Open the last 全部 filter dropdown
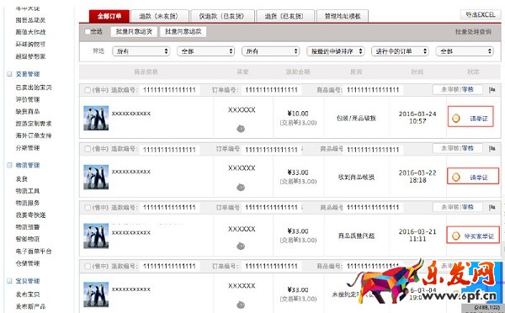505x313 pixels. [x=465, y=51]
